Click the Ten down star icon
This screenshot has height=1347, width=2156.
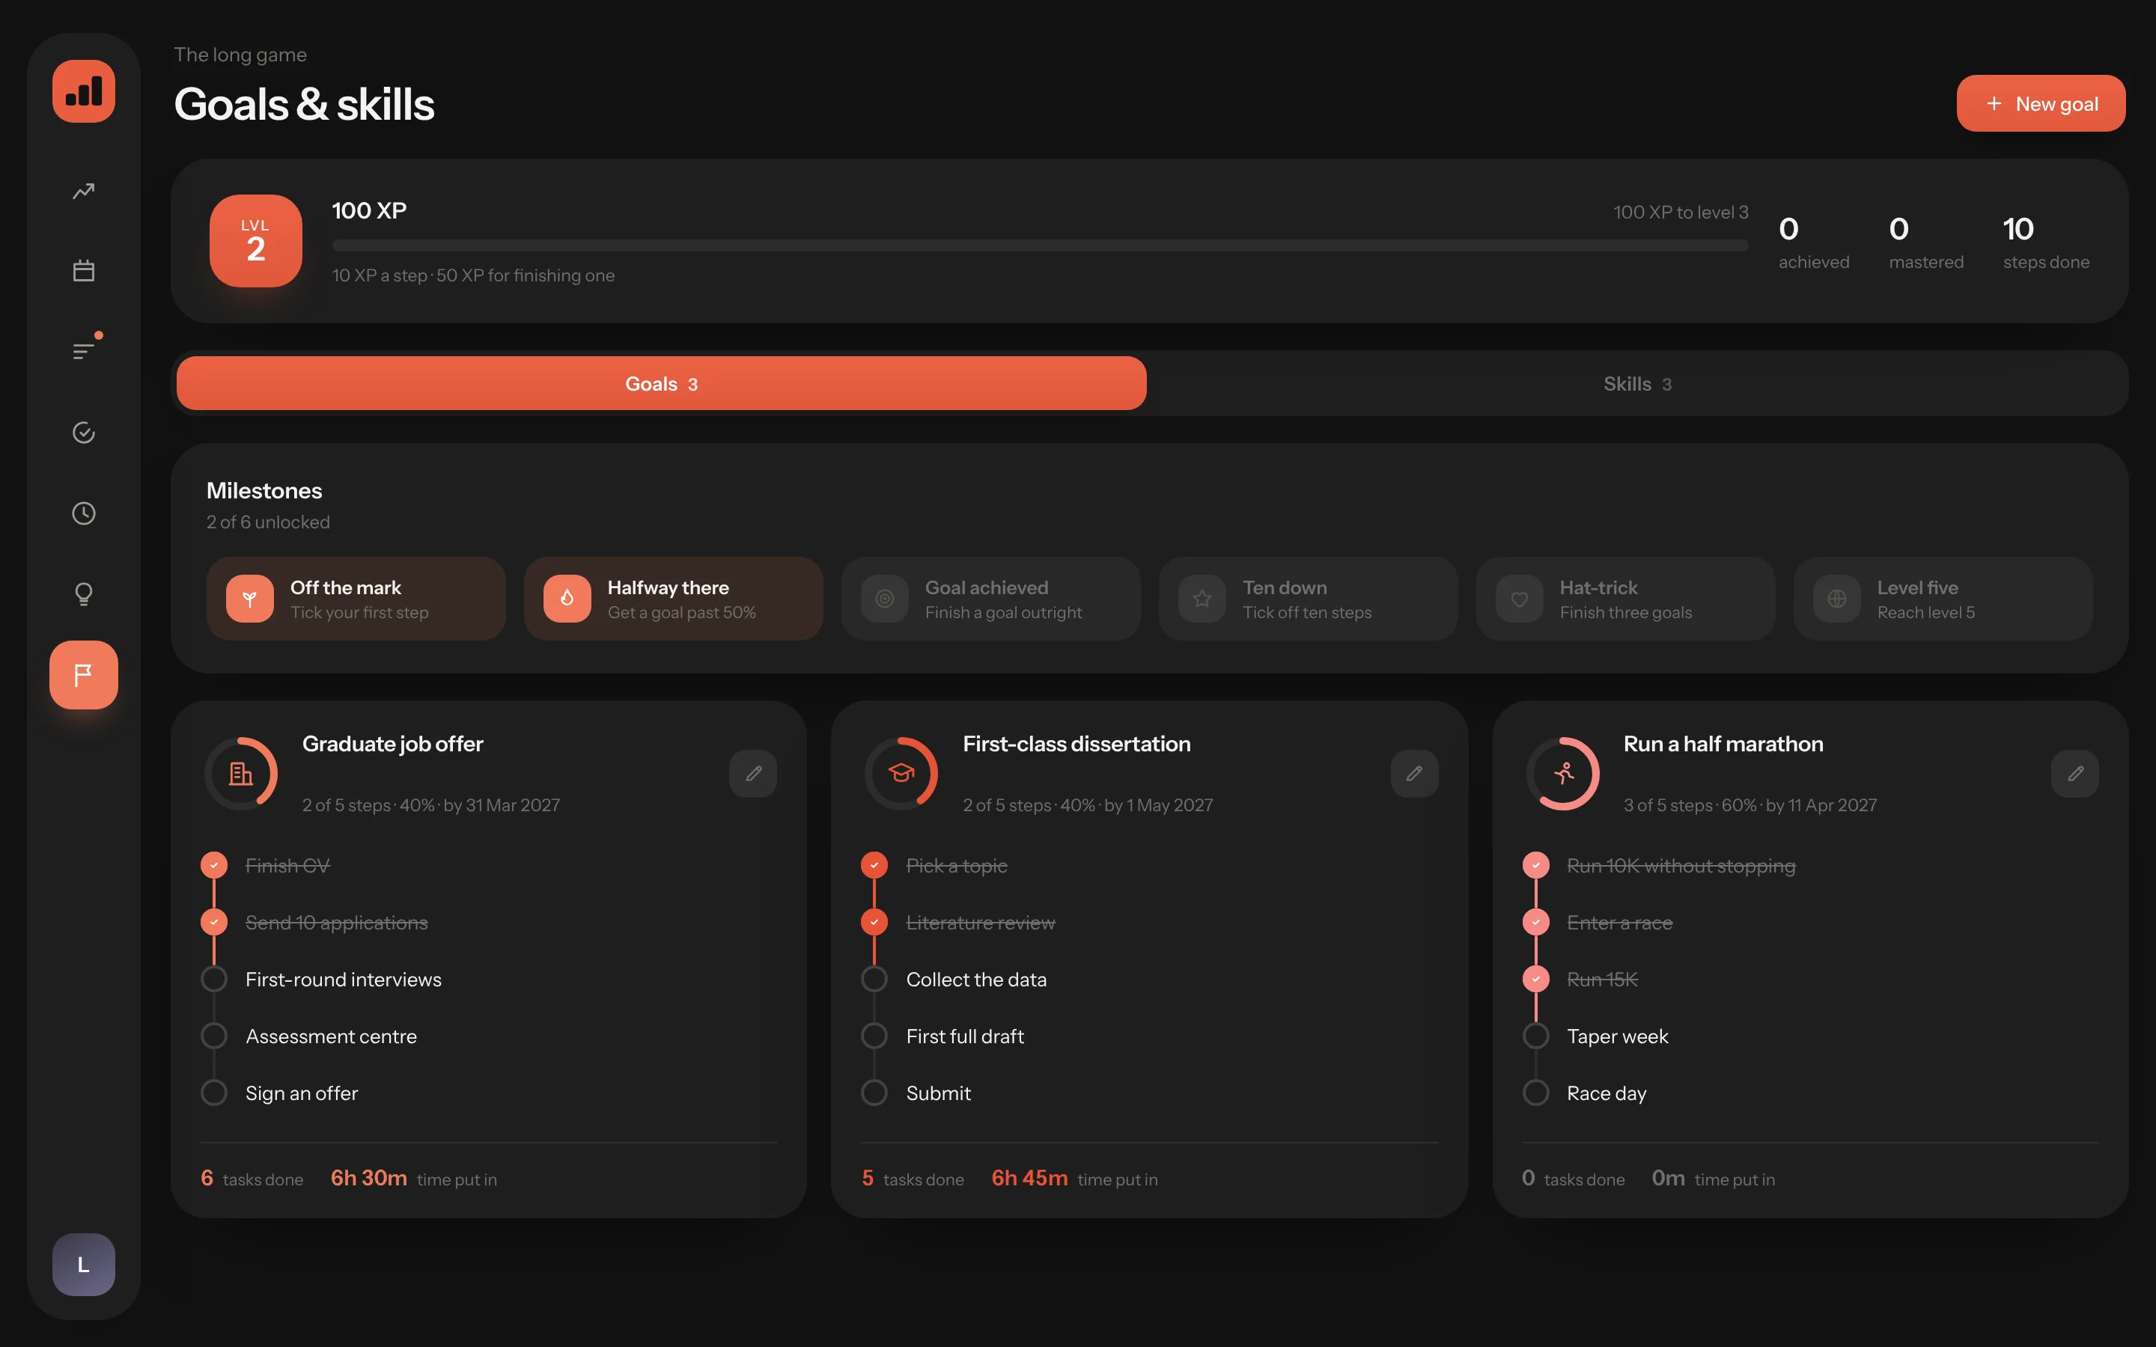coord(1202,599)
